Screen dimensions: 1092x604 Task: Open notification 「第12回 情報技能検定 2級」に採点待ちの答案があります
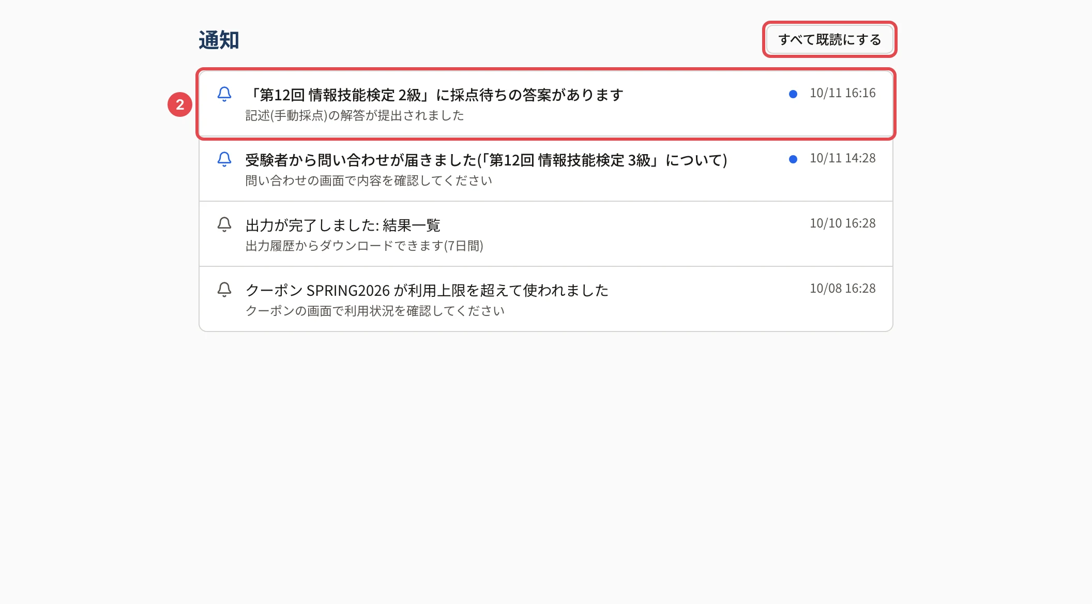(x=546, y=104)
